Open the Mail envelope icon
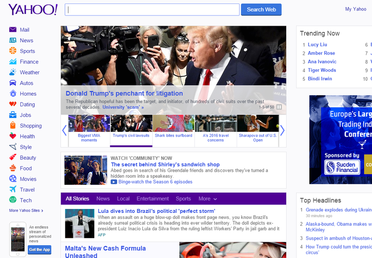 [13, 30]
